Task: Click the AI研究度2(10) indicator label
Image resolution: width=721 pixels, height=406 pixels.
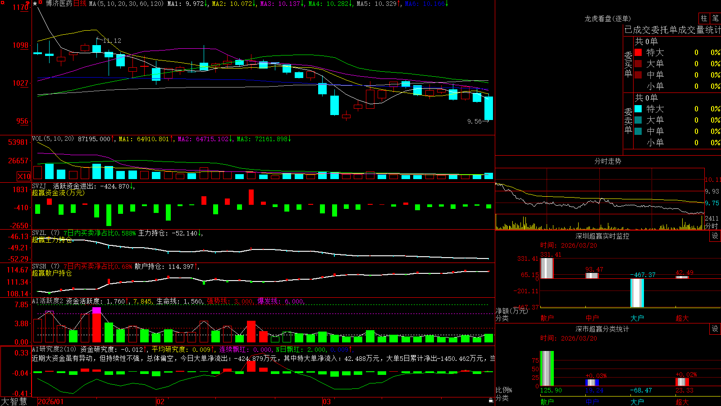Action: 55,349
